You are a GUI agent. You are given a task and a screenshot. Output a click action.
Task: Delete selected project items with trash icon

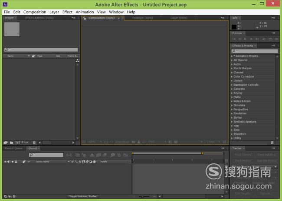coord(34,143)
